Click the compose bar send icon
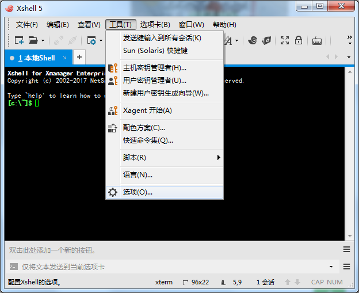Viewport: 359px width, 293px height. tap(13, 267)
